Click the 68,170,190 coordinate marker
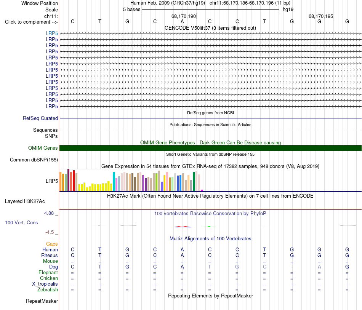 [184, 16]
